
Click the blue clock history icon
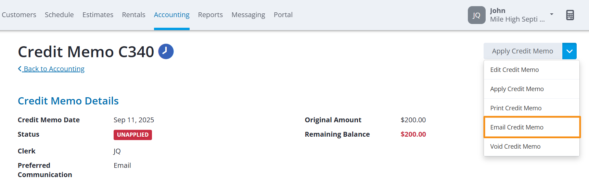pos(166,51)
